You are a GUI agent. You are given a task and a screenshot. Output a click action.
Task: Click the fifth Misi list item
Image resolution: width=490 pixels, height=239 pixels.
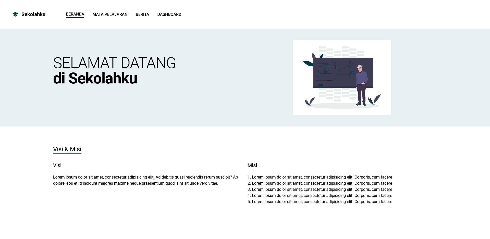(x=320, y=202)
